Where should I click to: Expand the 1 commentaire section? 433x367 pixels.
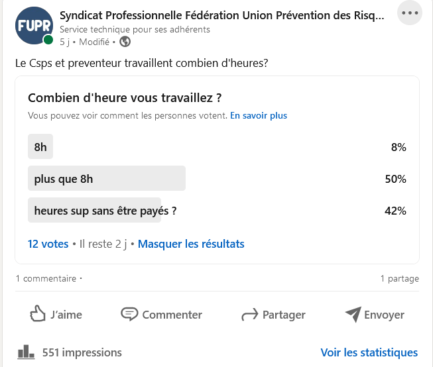point(46,279)
